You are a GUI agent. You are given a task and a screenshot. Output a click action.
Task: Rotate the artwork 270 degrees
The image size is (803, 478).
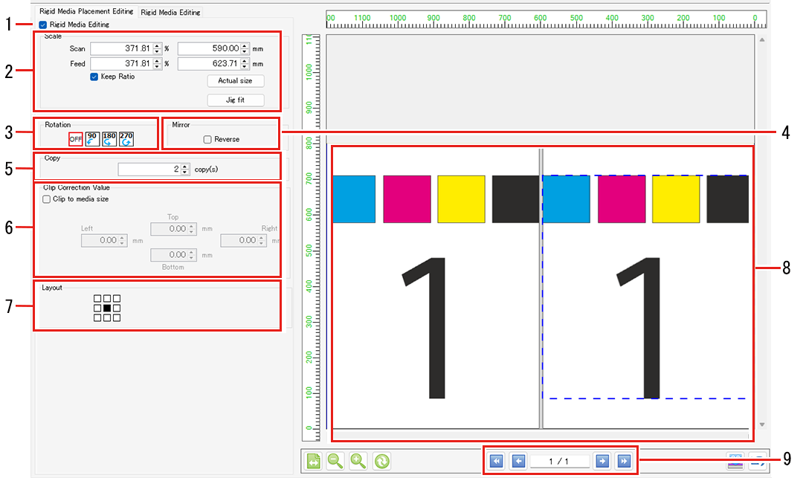pos(125,138)
